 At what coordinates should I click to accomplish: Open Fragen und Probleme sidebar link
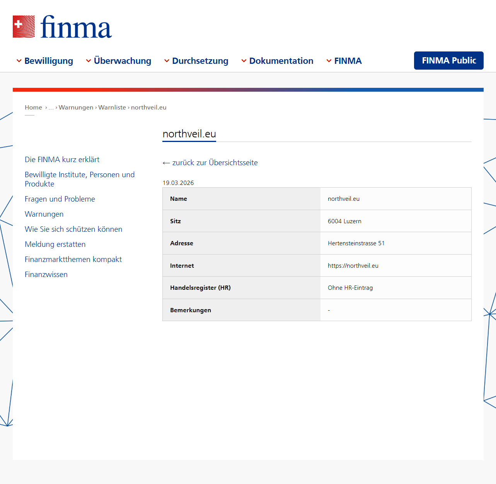coord(60,199)
